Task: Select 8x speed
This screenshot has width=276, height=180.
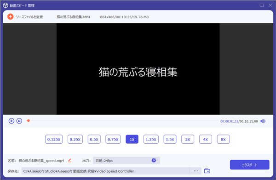Action: [x=223, y=139]
